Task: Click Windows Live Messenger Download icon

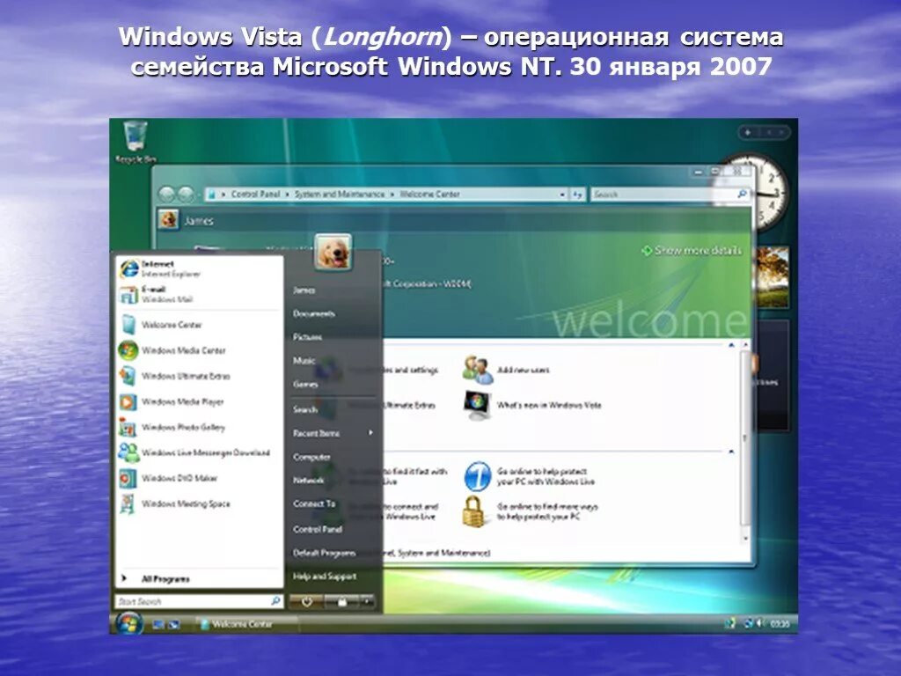Action: [x=128, y=452]
